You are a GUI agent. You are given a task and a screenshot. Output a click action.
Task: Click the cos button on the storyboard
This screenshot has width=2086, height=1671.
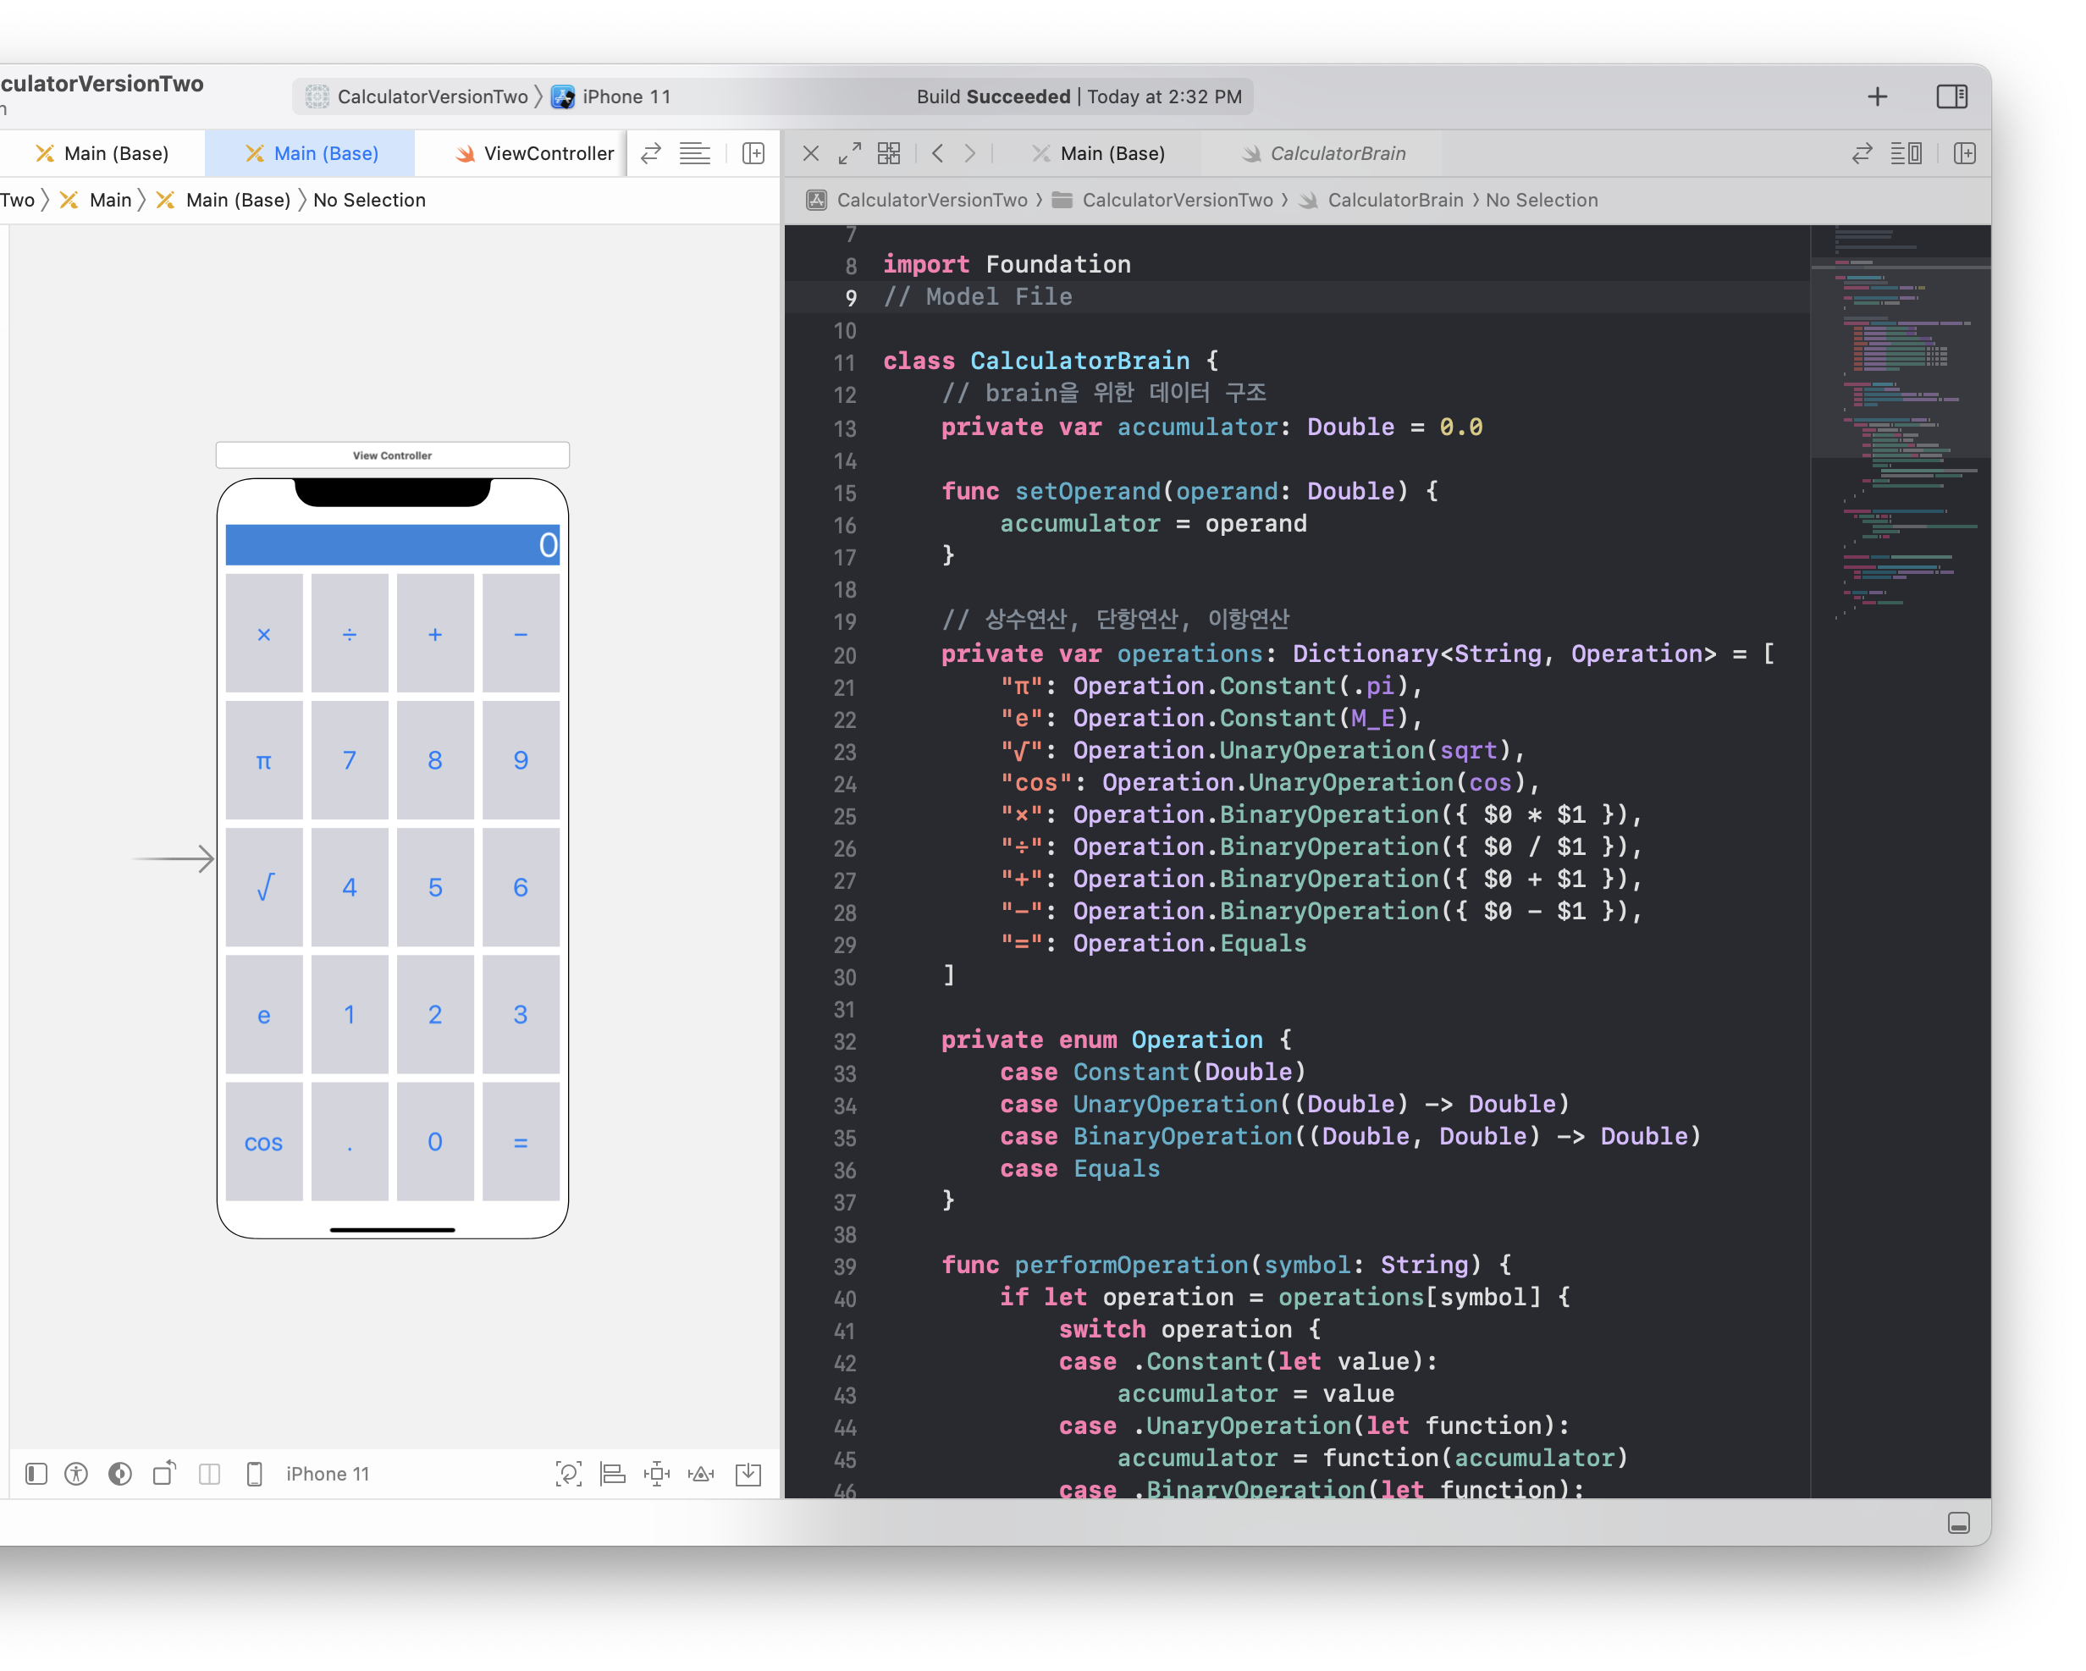[263, 1143]
